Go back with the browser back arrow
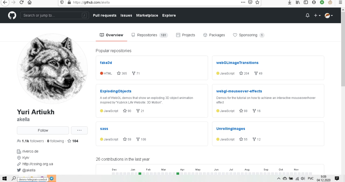The height and width of the screenshot is (182, 345). click(x=5, y=2)
